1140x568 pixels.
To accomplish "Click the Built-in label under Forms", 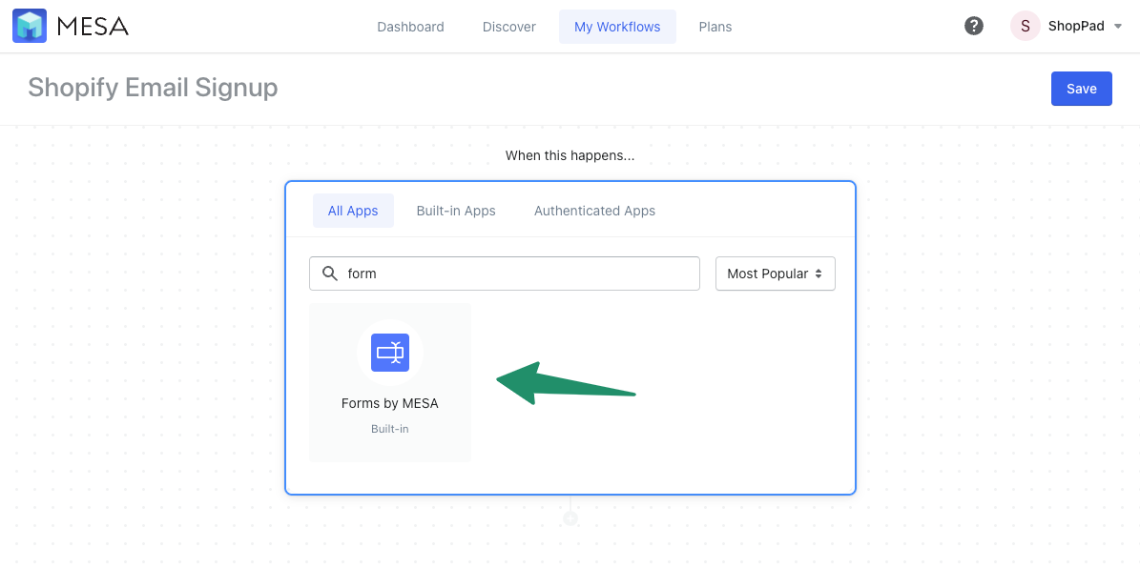I will point(389,429).
